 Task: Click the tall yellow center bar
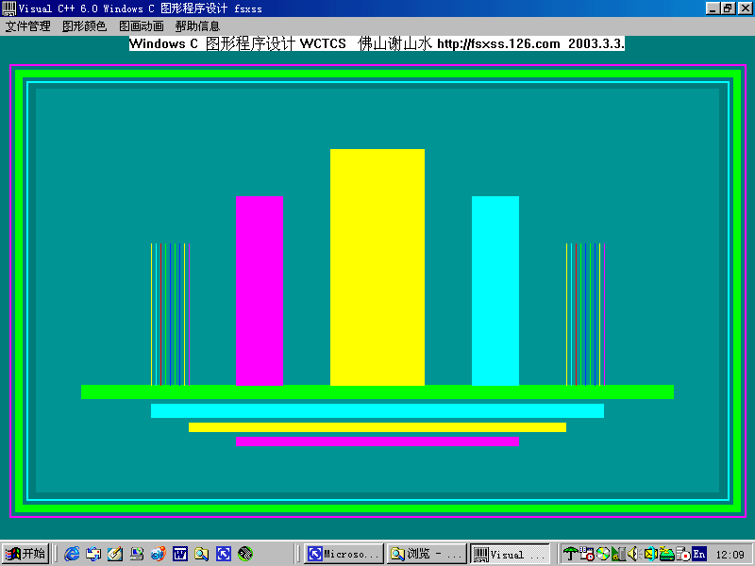point(377,267)
